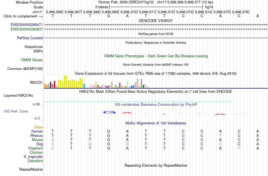Click 'Repeating Elements by RepeatMasker' title
This screenshot has height=176, width=268.
tap(156, 166)
